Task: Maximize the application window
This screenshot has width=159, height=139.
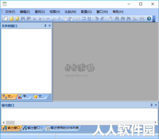Action: coord(141,4)
